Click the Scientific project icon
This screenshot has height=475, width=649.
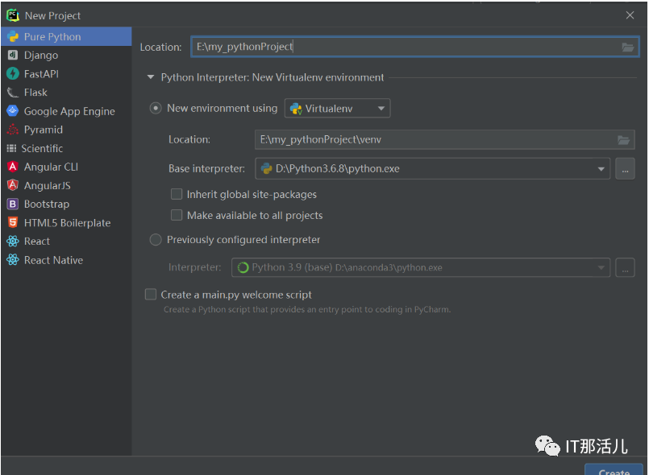point(11,148)
